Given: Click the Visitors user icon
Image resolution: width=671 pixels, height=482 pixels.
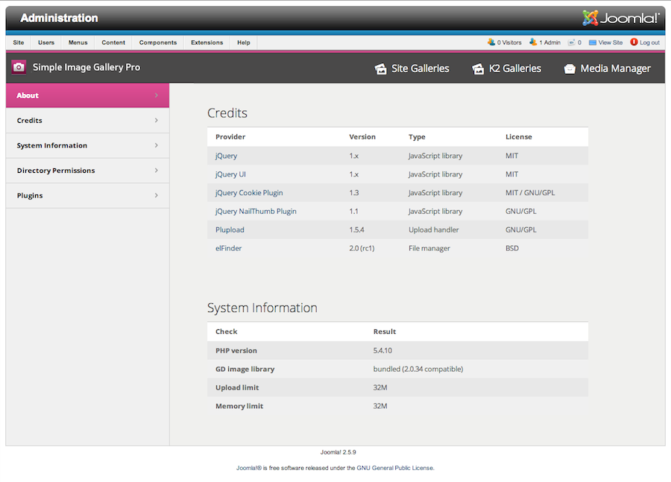Looking at the screenshot, I should click(491, 42).
